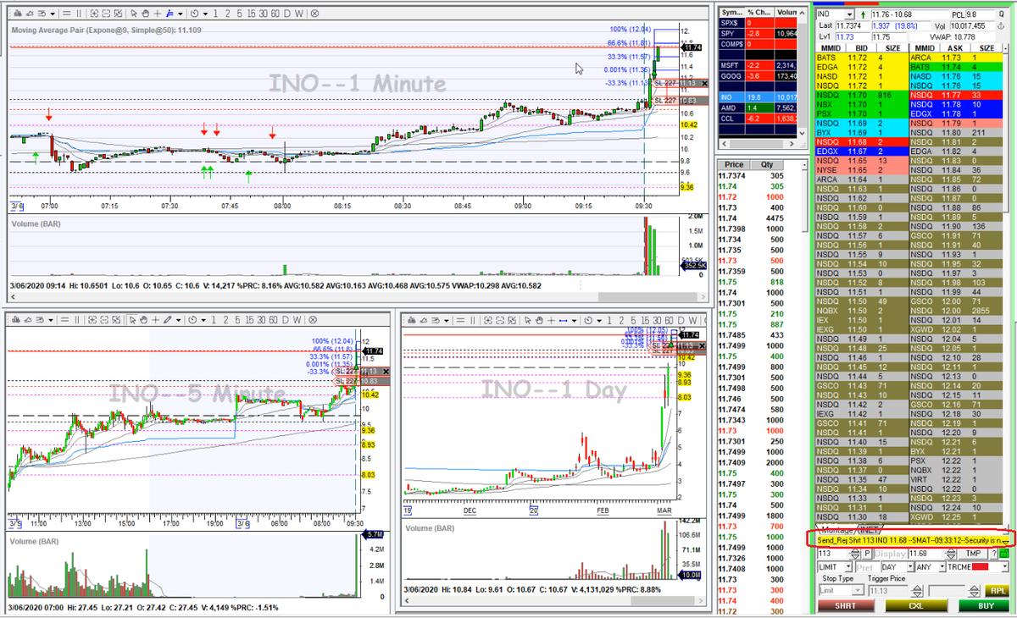Image resolution: width=1017 pixels, height=618 pixels.
Task: Click the red SHRT short sell button
Action: 845,606
